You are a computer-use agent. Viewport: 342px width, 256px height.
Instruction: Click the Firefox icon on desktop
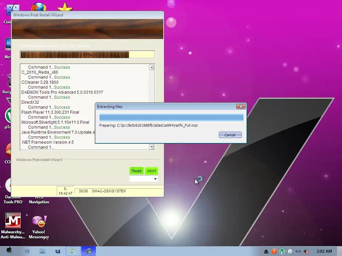(x=39, y=7)
